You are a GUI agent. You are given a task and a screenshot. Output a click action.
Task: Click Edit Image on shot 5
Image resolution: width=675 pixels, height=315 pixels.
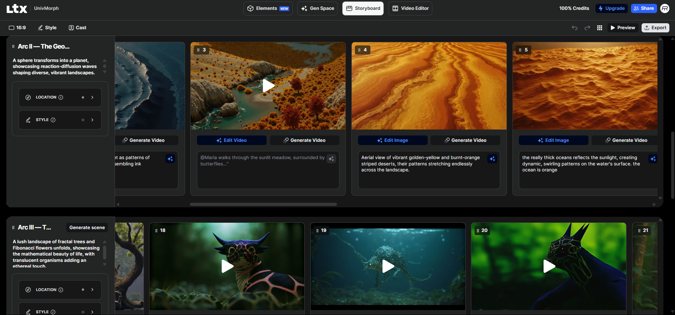click(553, 140)
